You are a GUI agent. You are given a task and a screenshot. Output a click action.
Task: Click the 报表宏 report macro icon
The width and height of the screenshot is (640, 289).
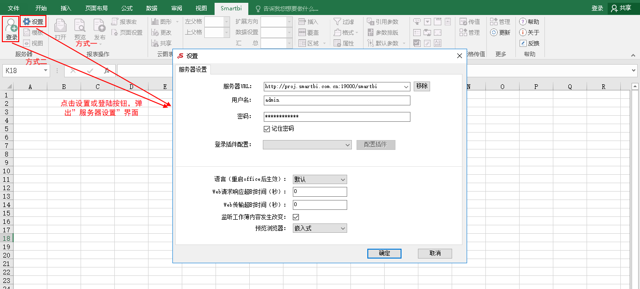[x=124, y=22]
